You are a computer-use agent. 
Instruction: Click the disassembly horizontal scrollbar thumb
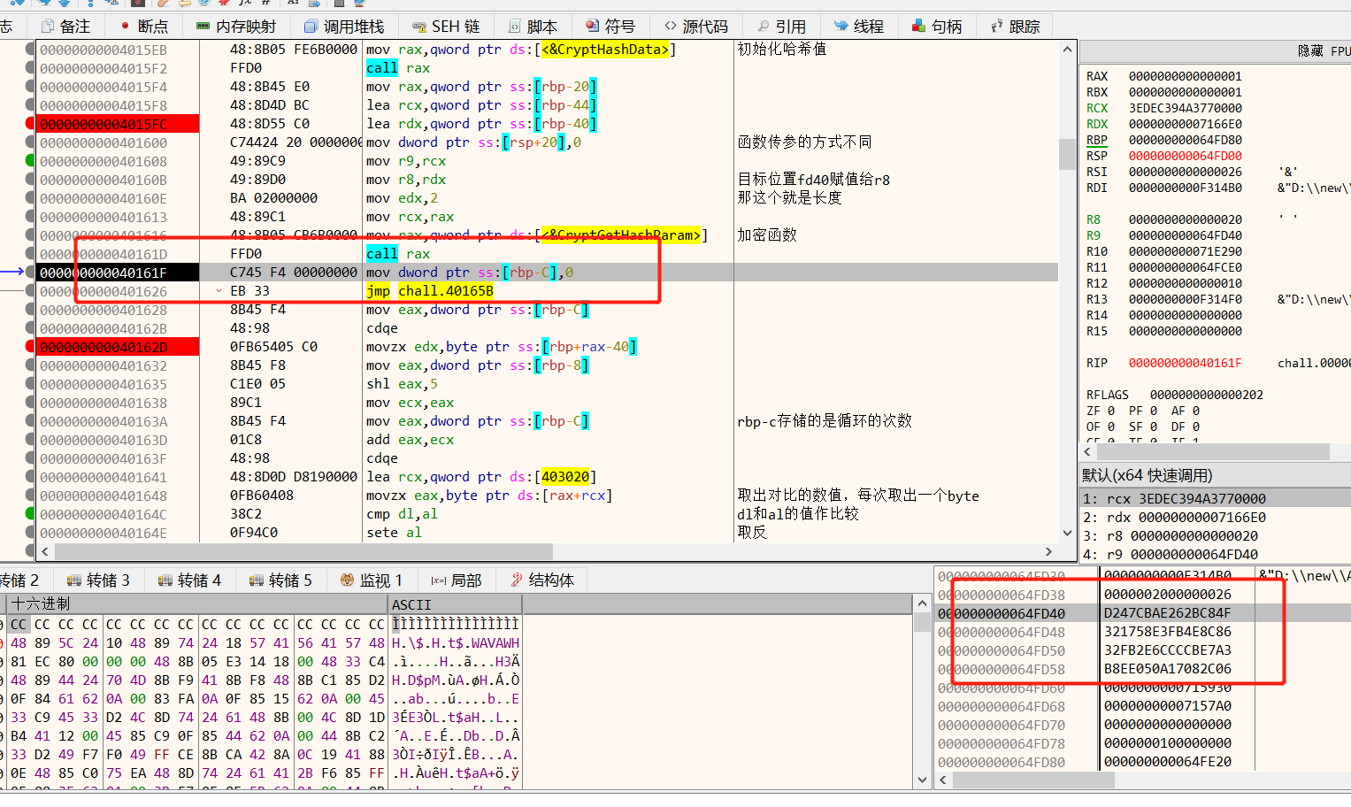coord(303,552)
